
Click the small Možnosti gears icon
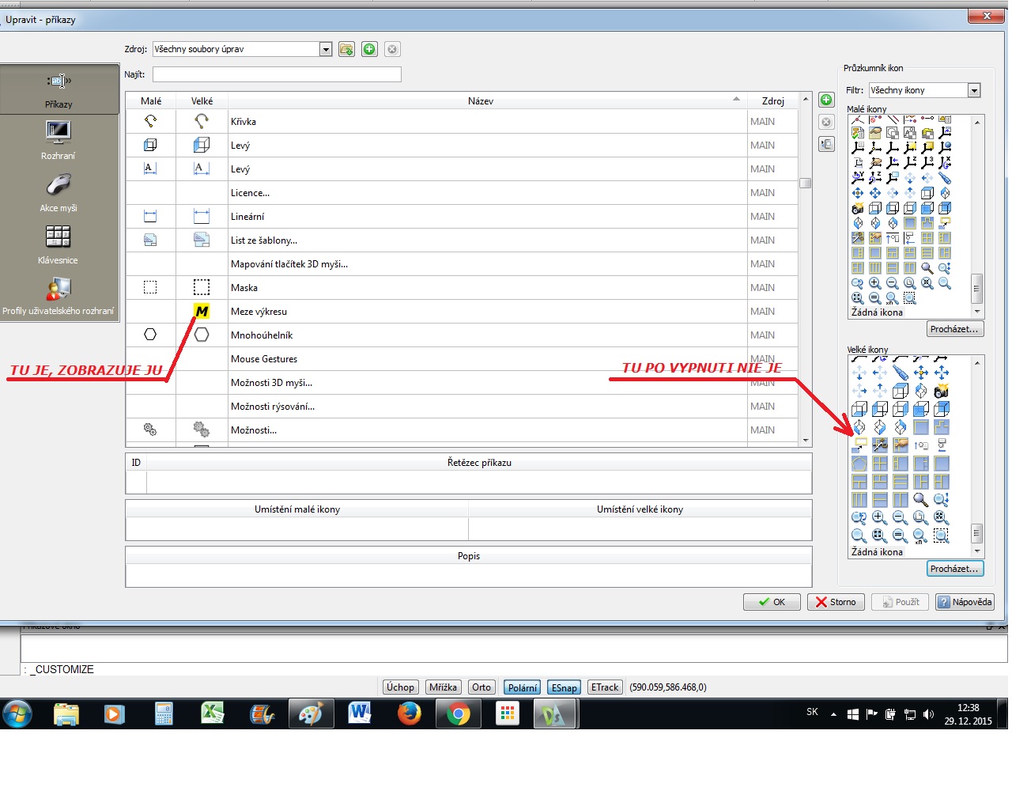(150, 430)
